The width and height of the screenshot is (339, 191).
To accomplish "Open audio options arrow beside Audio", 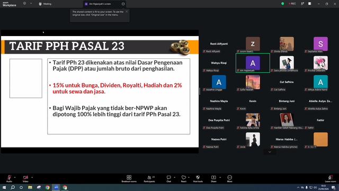I will point(15,177).
